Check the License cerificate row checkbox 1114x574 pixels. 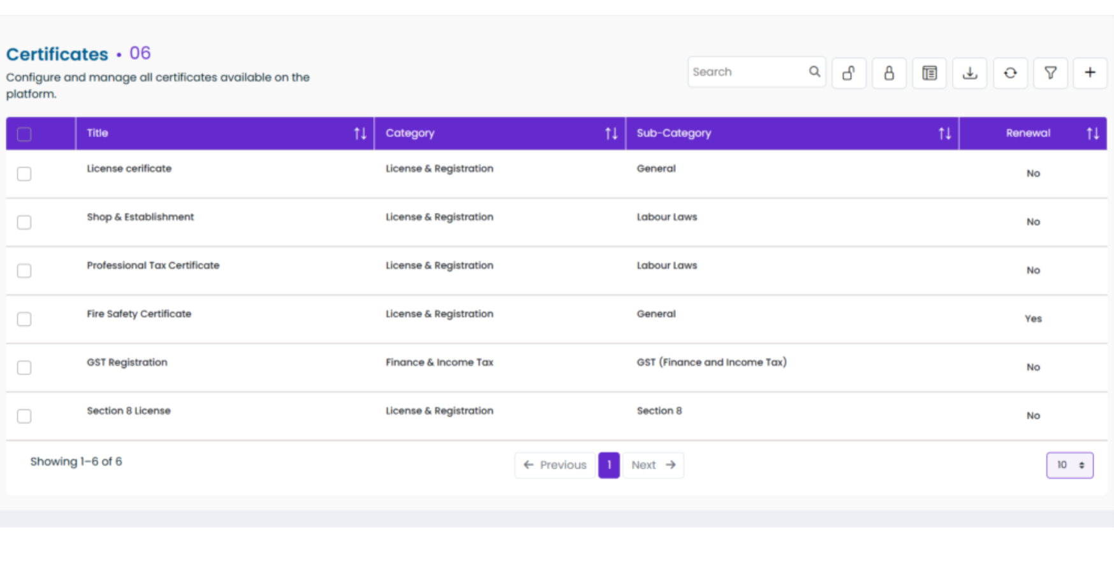[x=24, y=173]
